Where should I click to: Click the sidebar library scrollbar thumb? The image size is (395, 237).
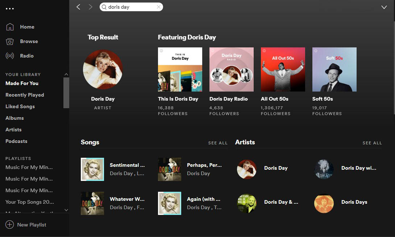tap(66, 93)
